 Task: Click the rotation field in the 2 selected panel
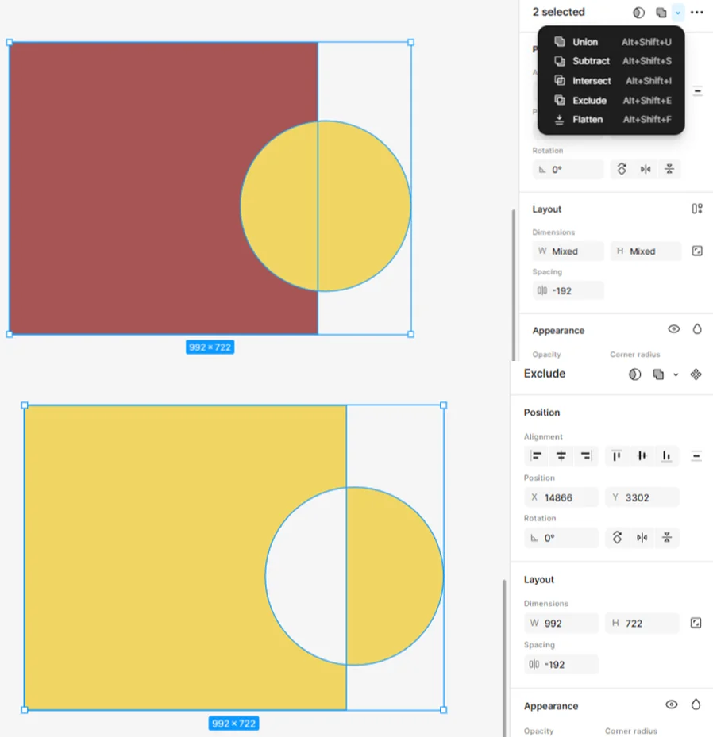[x=568, y=169]
